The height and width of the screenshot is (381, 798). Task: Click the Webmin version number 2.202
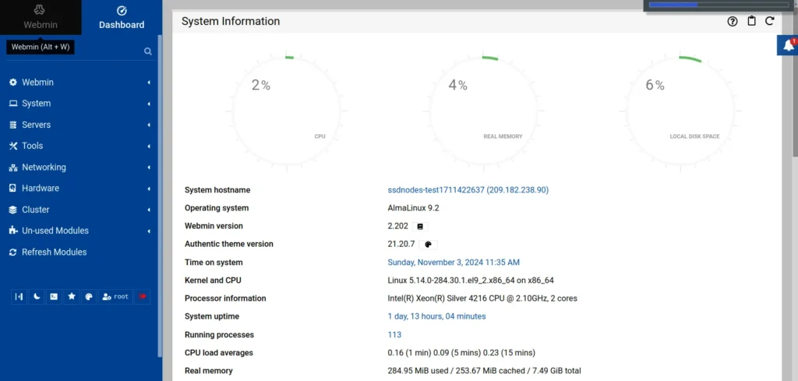pos(398,226)
